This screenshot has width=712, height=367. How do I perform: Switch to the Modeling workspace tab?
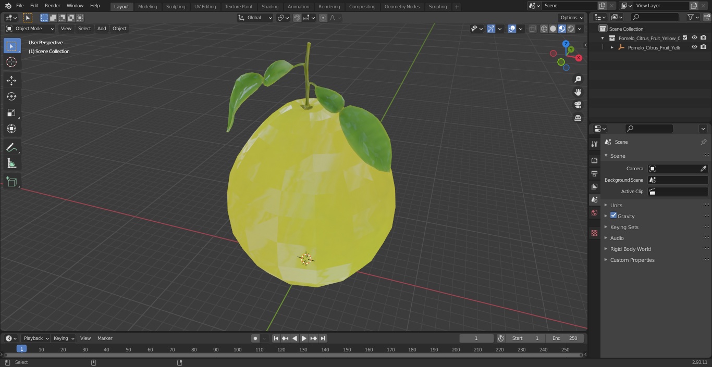click(148, 7)
